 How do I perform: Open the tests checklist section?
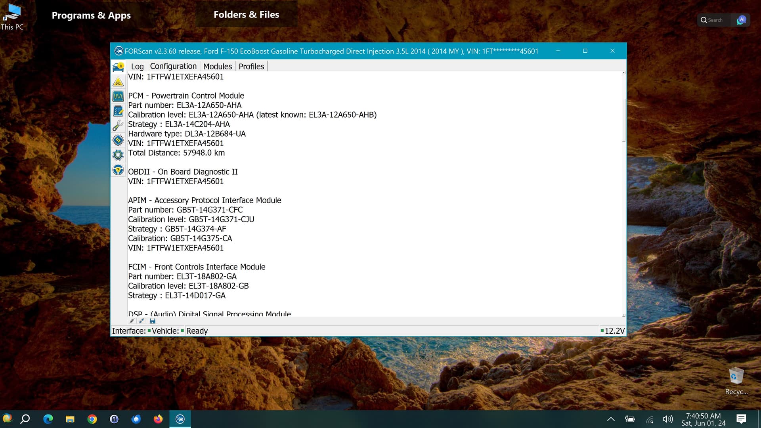coord(118,111)
